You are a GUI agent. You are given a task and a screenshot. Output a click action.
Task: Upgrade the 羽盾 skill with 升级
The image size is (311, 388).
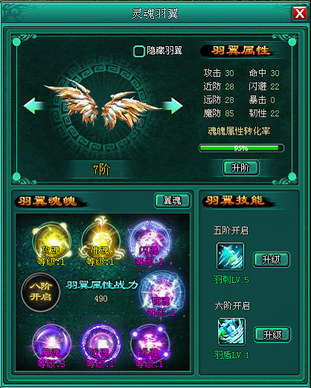tap(272, 334)
